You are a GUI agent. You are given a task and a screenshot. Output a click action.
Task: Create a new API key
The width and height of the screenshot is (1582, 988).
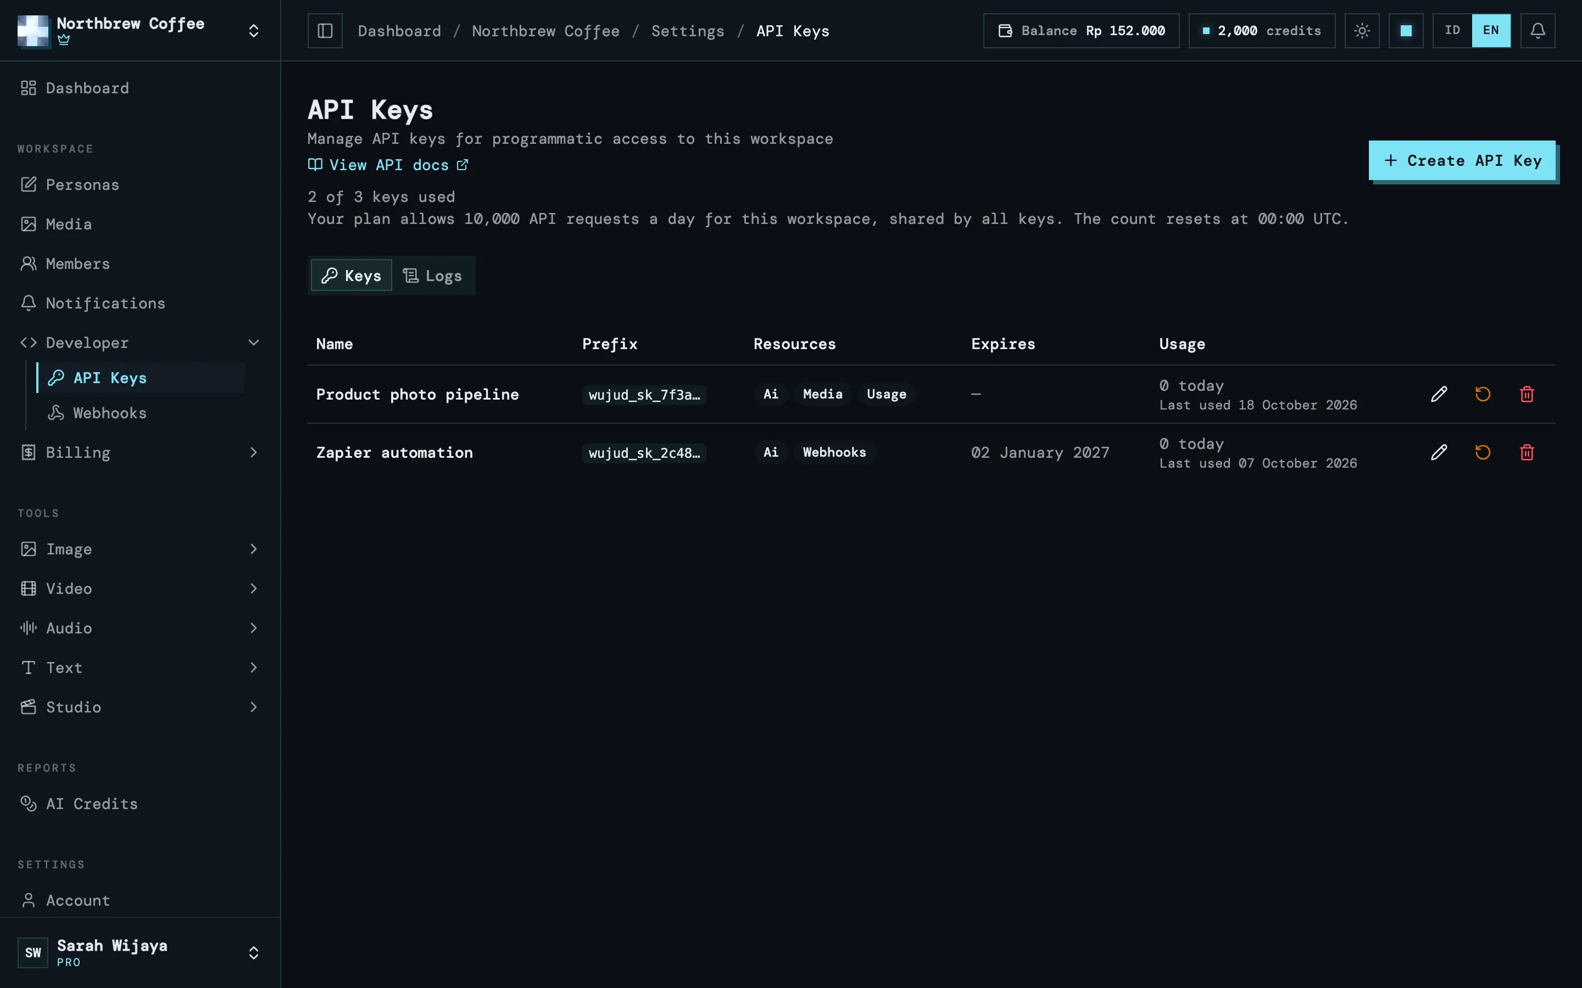(1462, 160)
